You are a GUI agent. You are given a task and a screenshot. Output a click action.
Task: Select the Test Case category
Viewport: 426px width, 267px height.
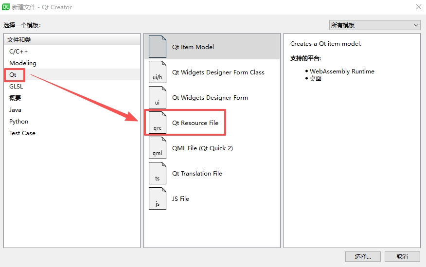point(72,133)
